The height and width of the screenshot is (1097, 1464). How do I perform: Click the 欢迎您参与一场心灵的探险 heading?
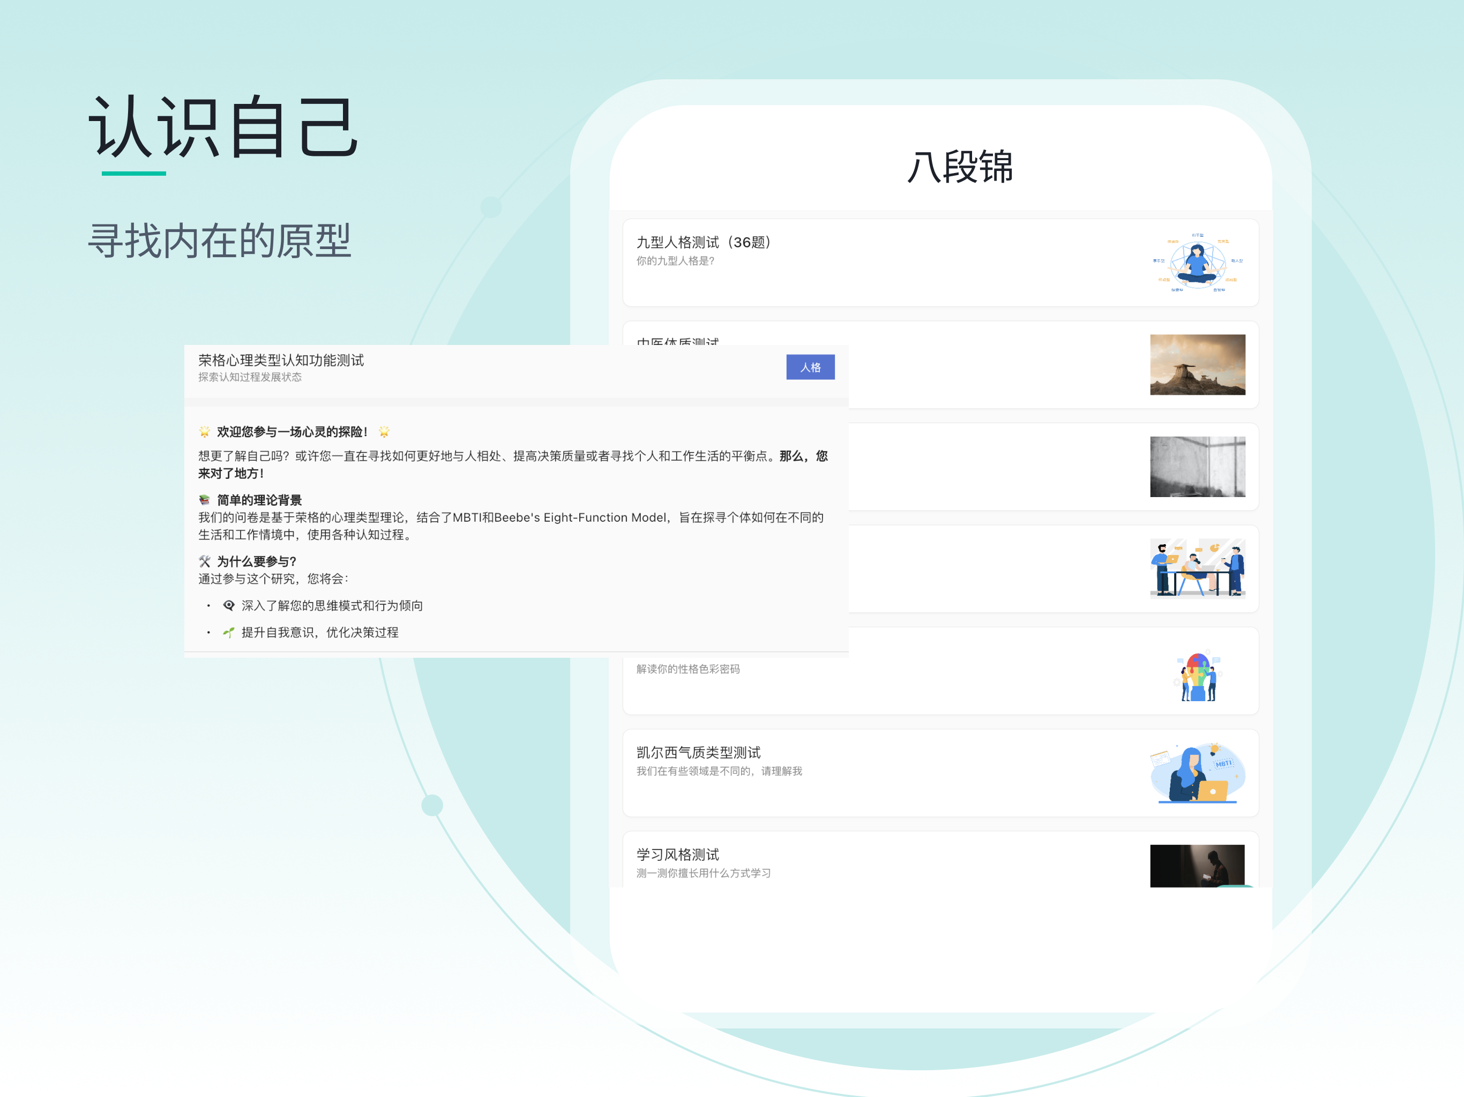[292, 432]
